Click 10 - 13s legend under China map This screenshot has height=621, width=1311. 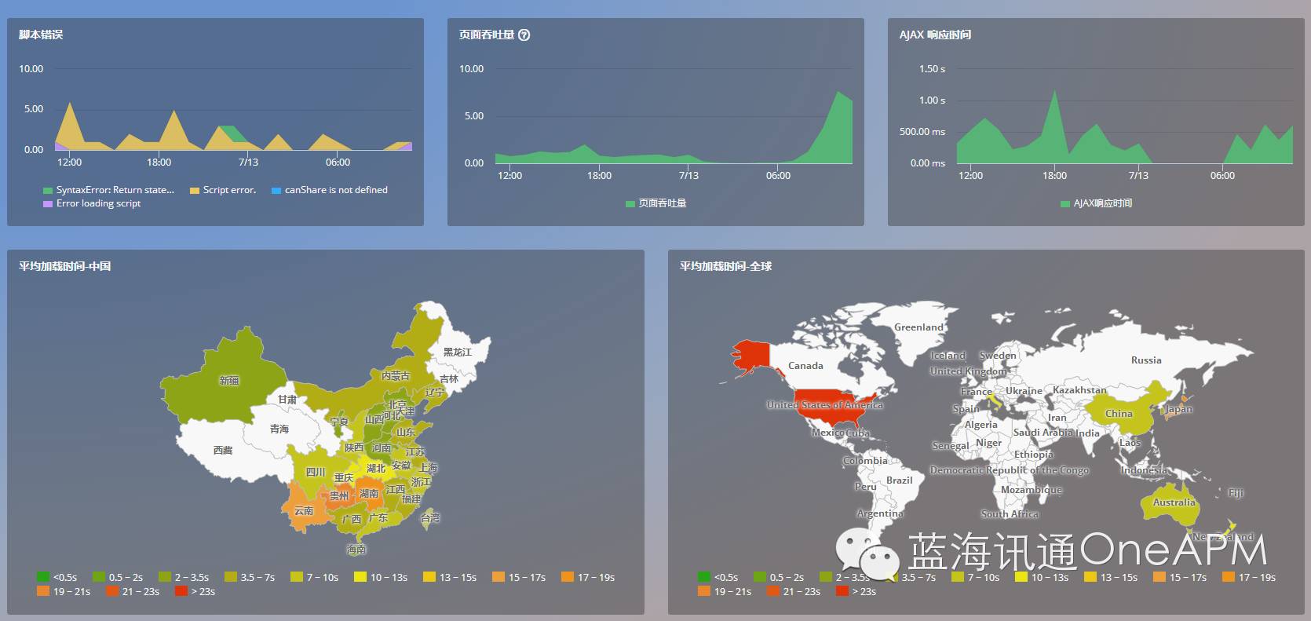[x=382, y=577]
